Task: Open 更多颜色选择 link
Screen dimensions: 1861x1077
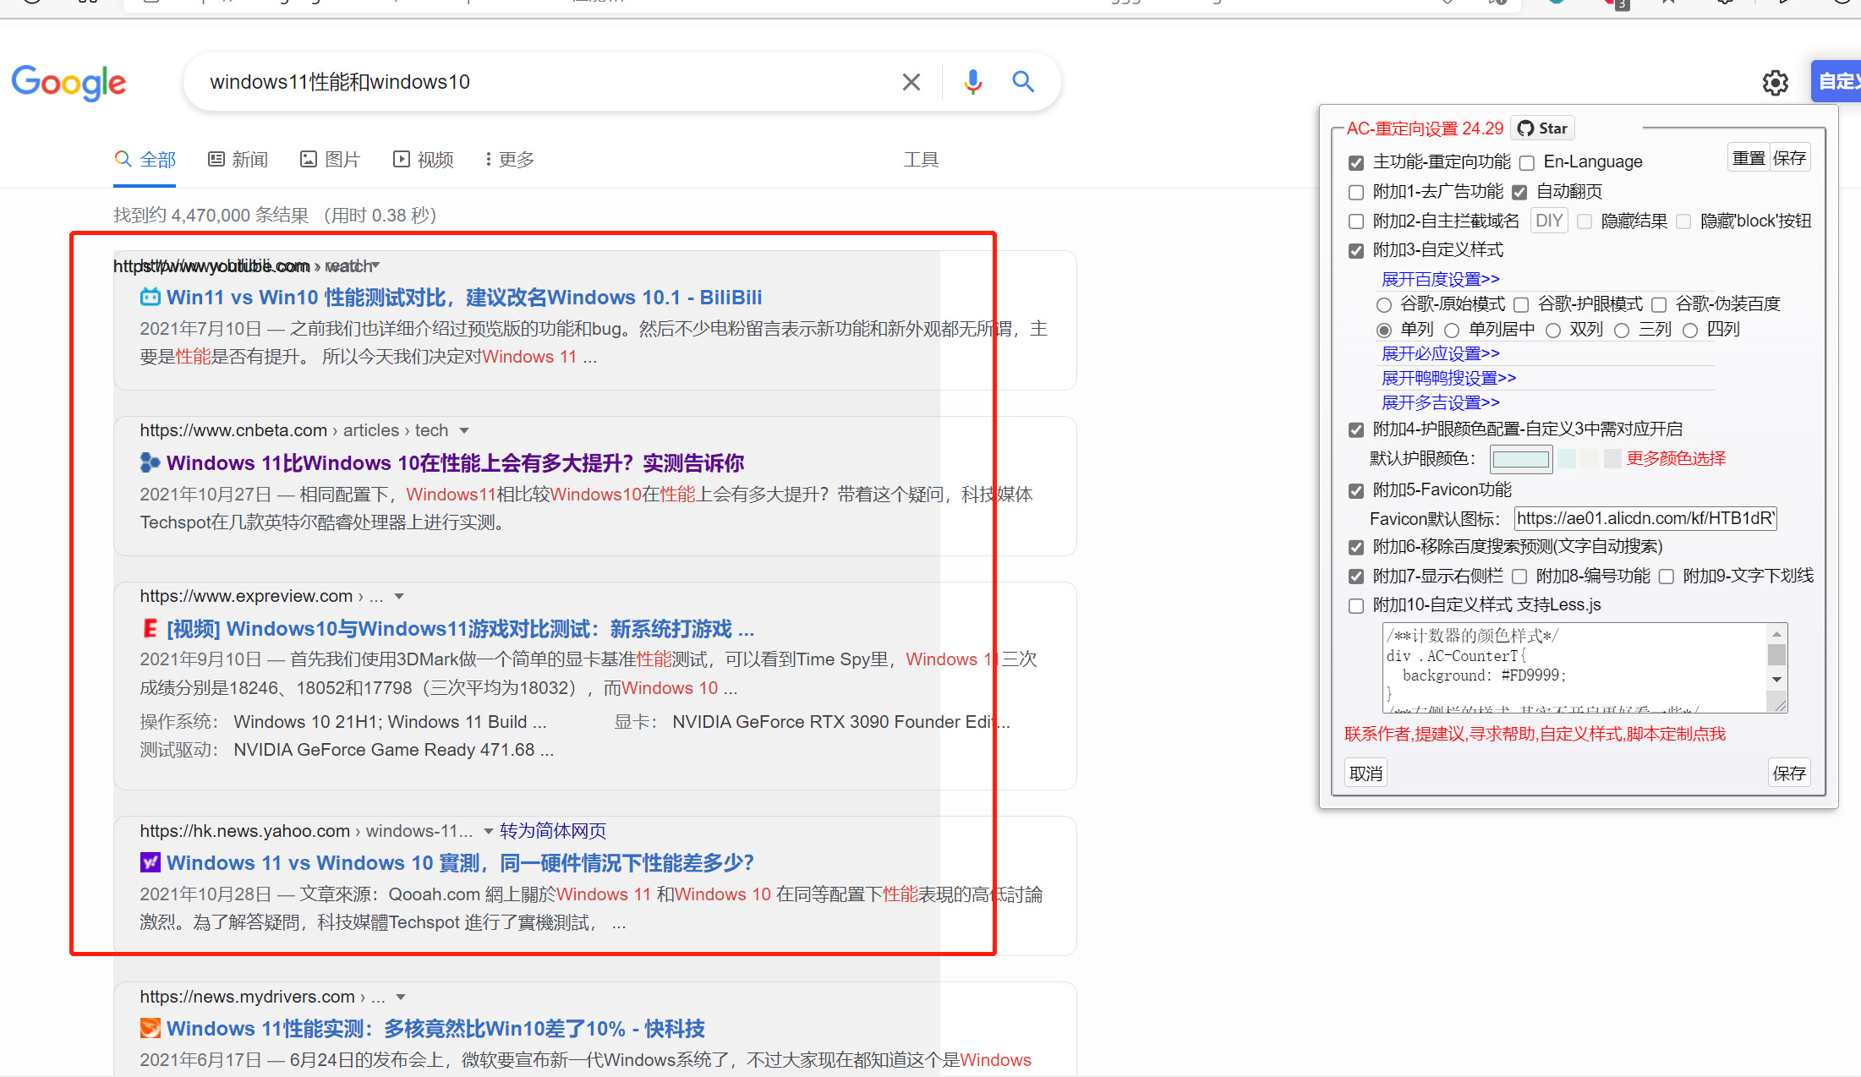Action: coord(1676,458)
